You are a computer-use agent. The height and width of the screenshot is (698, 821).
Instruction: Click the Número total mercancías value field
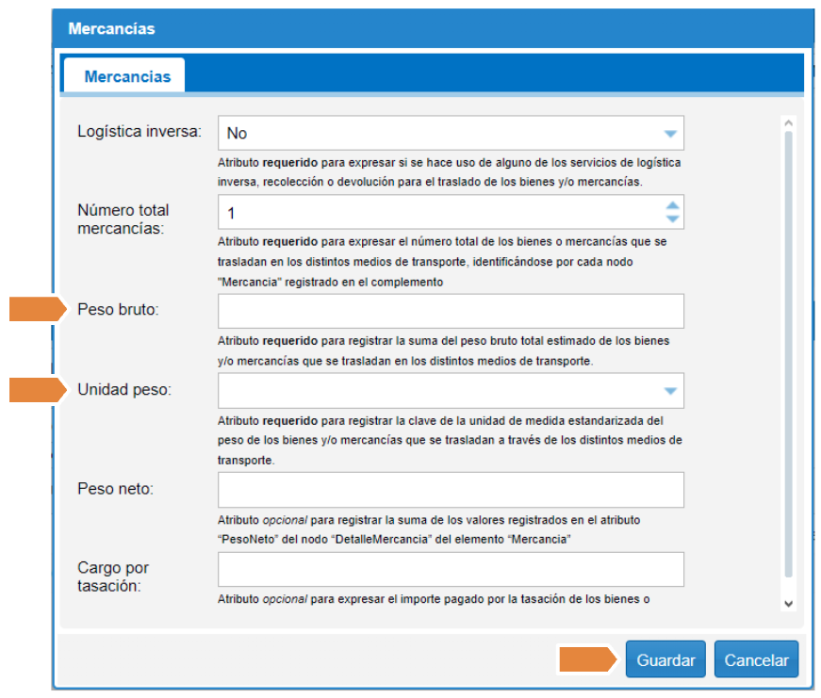tap(434, 214)
